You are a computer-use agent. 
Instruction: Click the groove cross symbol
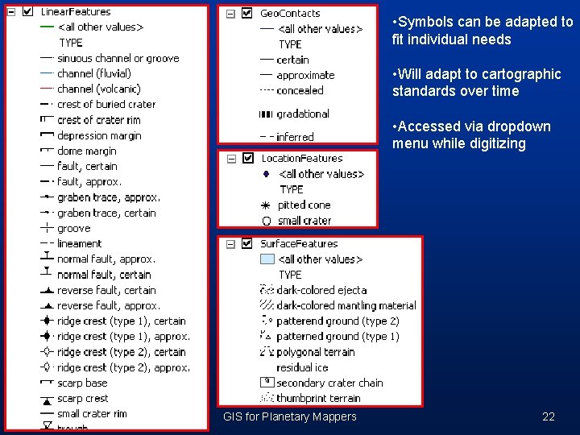(47, 228)
